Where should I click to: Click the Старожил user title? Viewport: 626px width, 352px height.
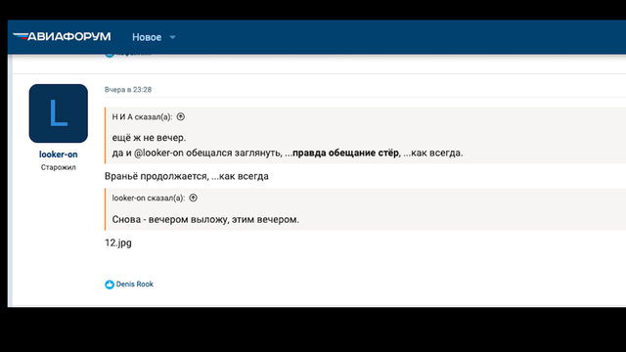point(59,167)
